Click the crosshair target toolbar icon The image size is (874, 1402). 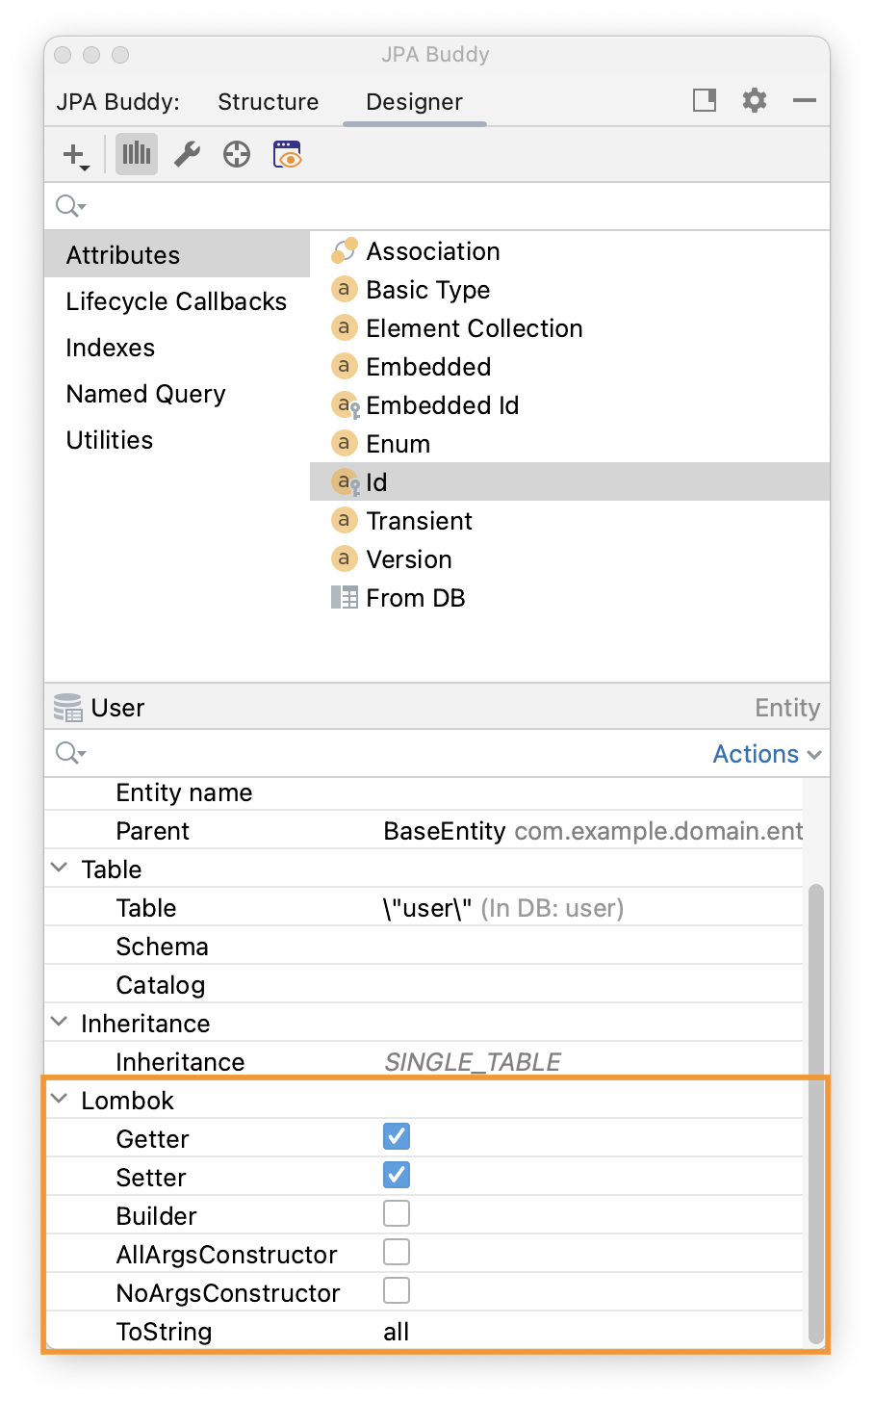pos(236,154)
